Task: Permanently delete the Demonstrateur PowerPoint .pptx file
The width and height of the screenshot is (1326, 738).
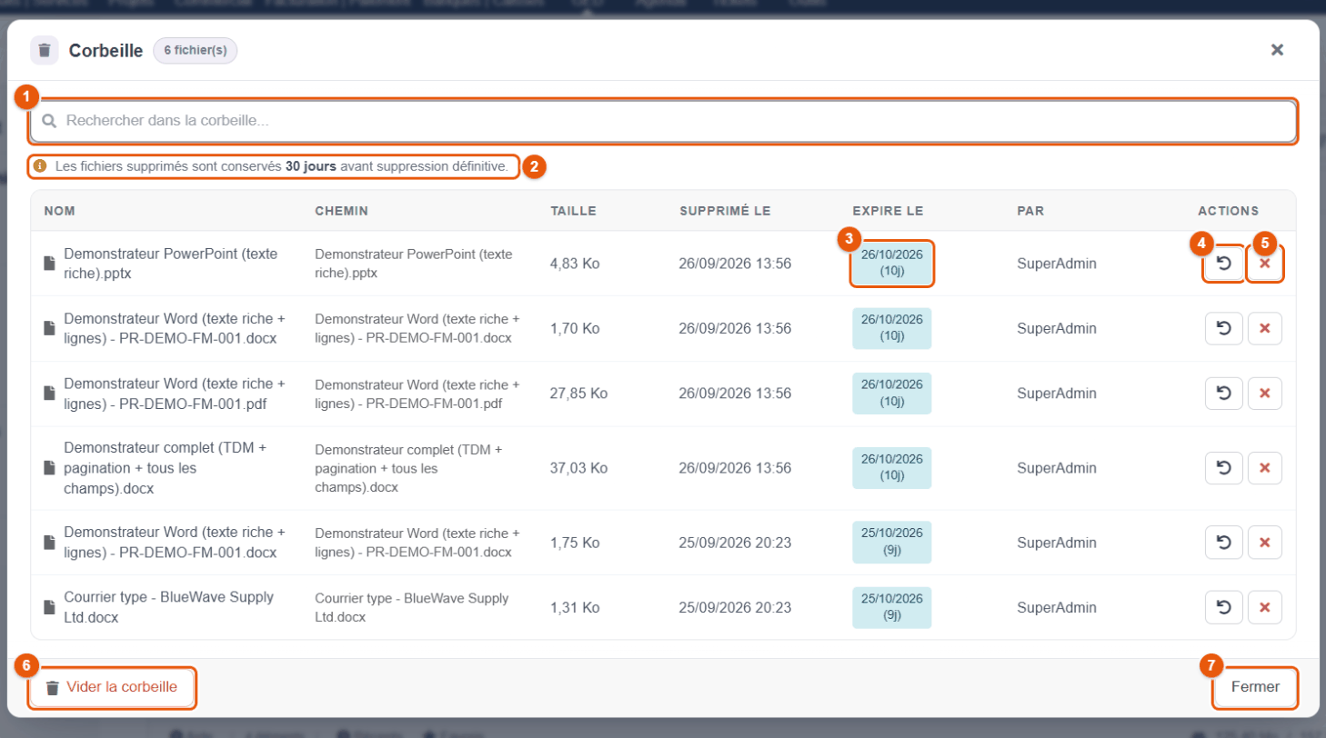Action: coord(1264,264)
